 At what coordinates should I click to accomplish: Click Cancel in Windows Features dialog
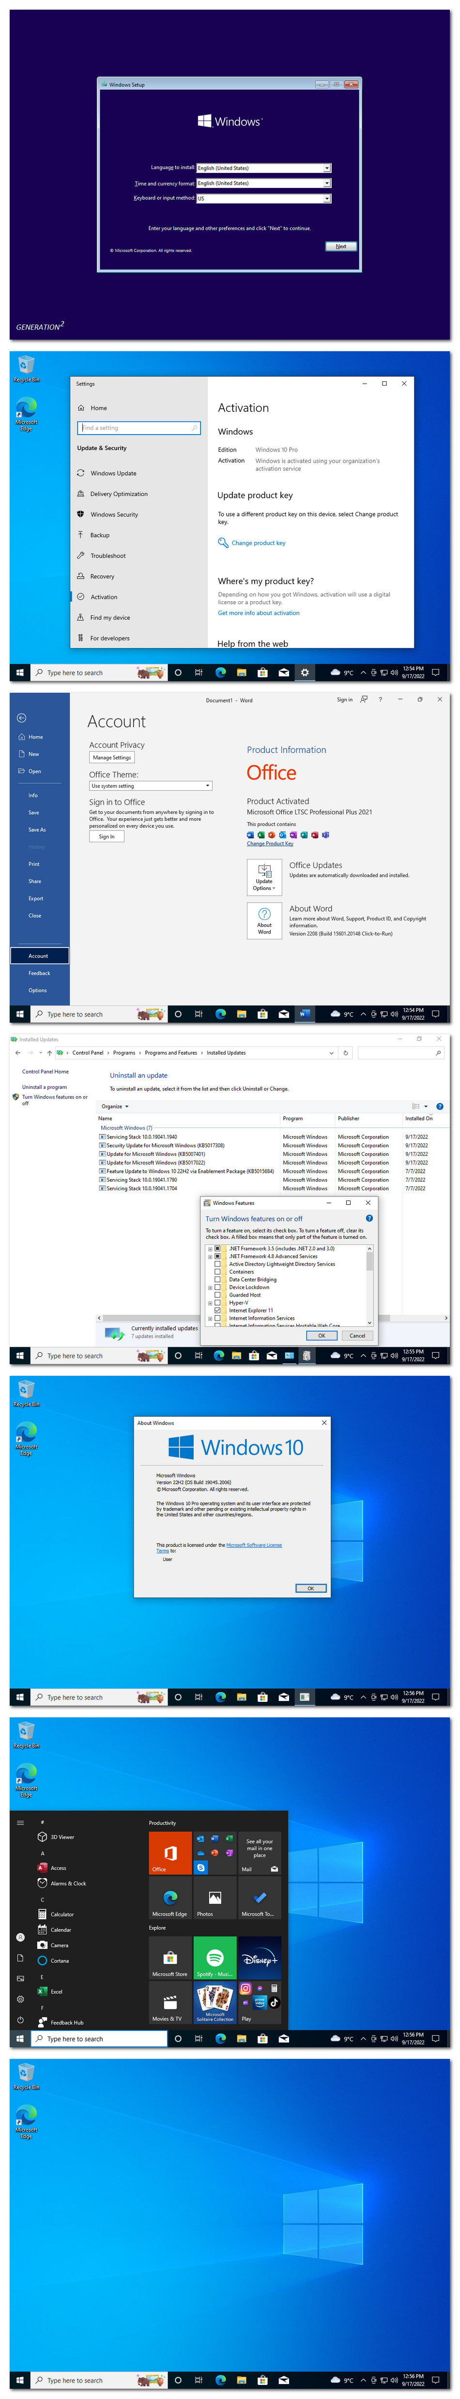coord(357,1336)
